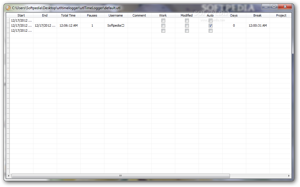Click the Total Time column header

tap(69, 15)
